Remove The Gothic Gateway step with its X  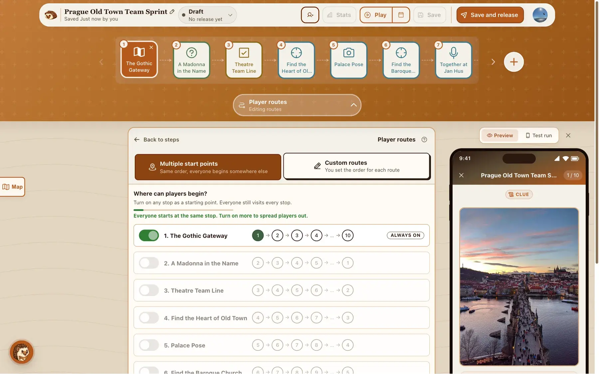pos(151,47)
